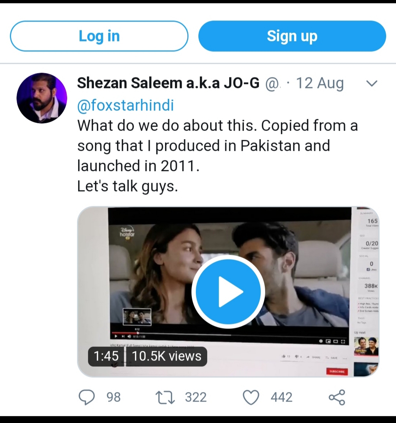396x423 pixels.
Task: Reply to Shezan Saleem's tweet
Action: coord(87,397)
